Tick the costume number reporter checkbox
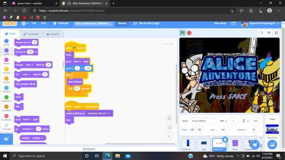The image size is (285, 160). (17, 138)
